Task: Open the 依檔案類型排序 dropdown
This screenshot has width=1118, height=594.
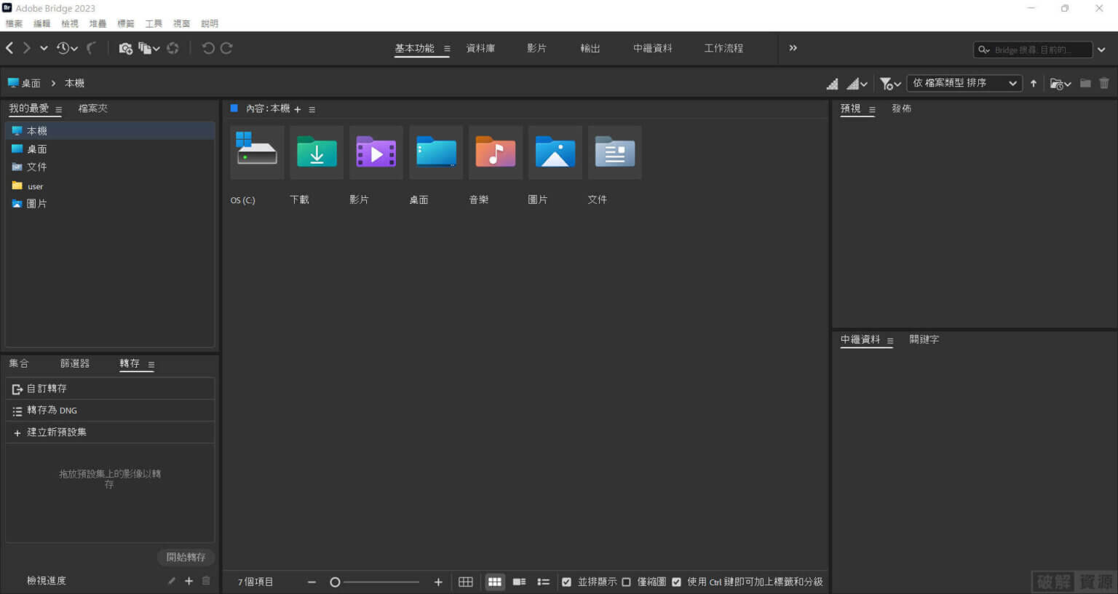Action: pyautogui.click(x=964, y=83)
